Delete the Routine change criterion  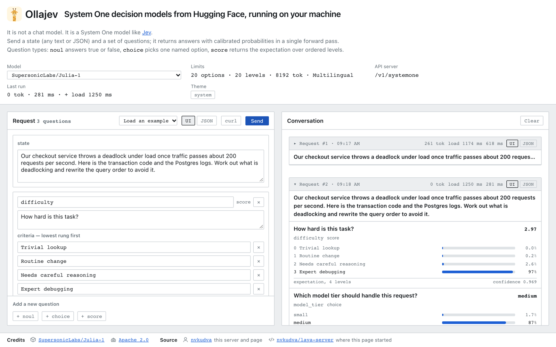point(259,261)
